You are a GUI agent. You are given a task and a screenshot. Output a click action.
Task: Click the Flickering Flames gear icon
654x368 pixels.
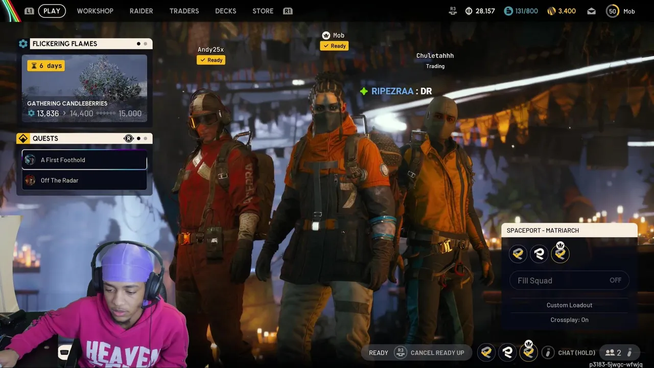(x=23, y=44)
